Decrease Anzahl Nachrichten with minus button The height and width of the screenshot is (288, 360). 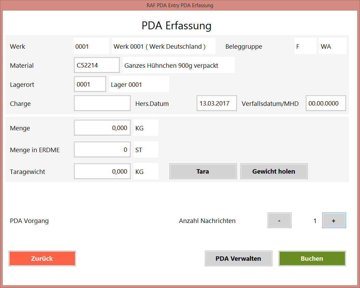pyautogui.click(x=279, y=221)
